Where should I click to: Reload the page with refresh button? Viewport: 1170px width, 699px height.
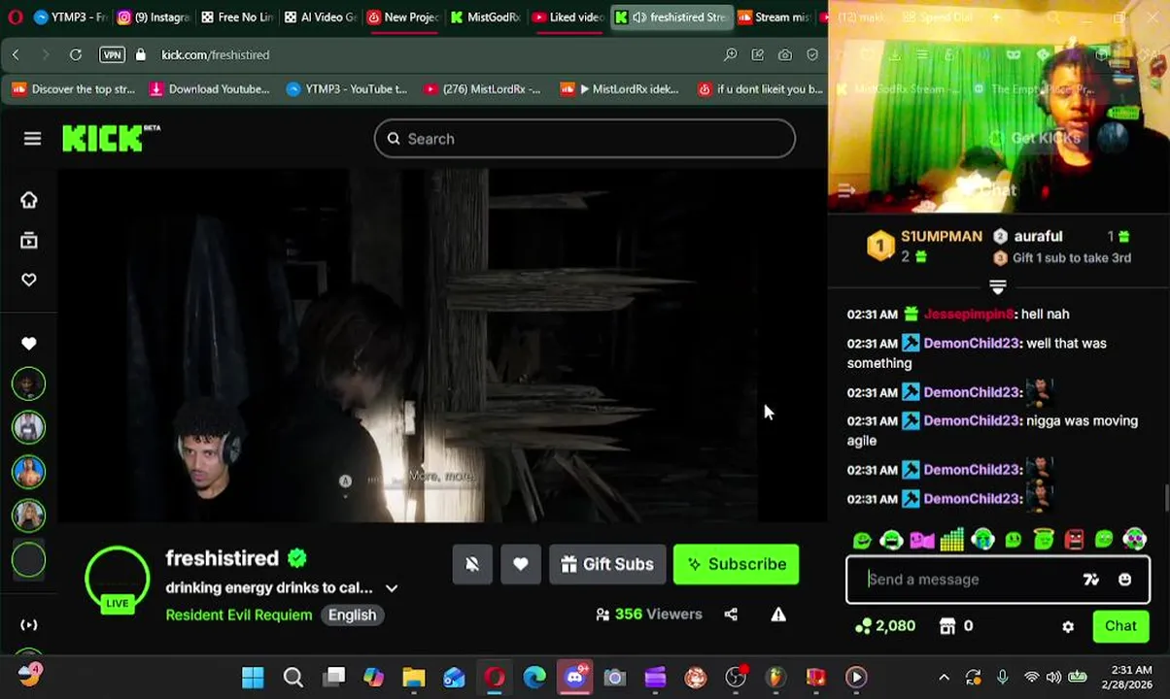coord(75,55)
